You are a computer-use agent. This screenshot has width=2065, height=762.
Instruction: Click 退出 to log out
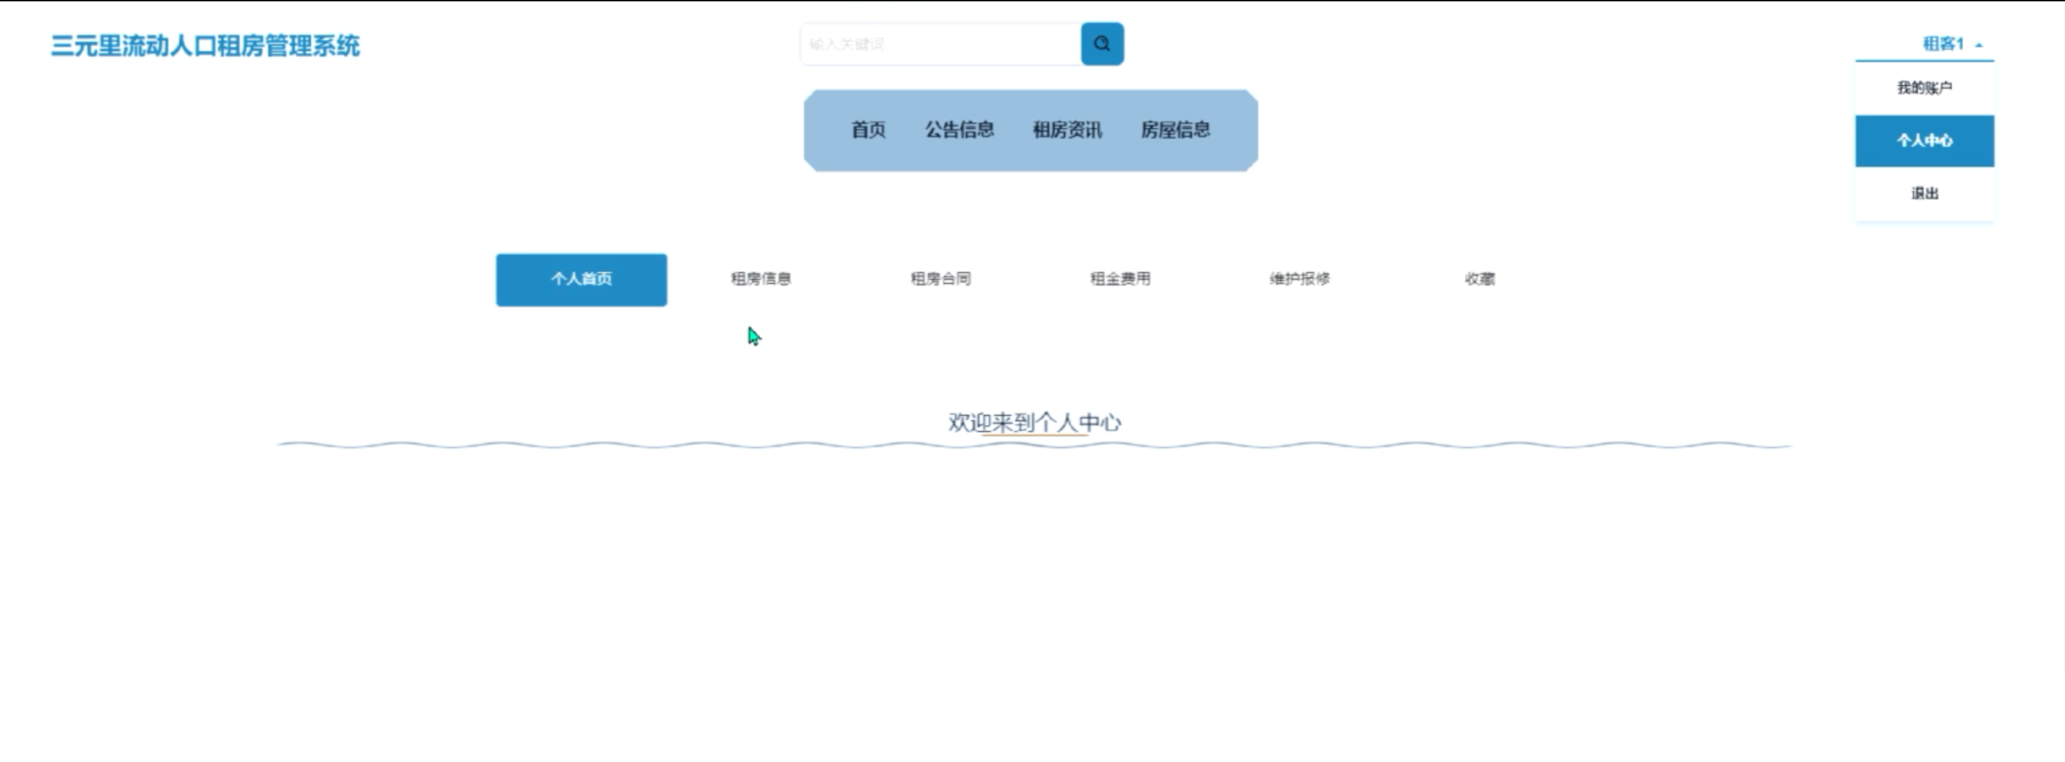(1924, 193)
